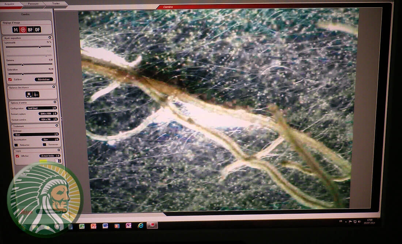Launch Internet Explorer from the taskbar
This screenshot has height=244, width=402.
point(140,225)
